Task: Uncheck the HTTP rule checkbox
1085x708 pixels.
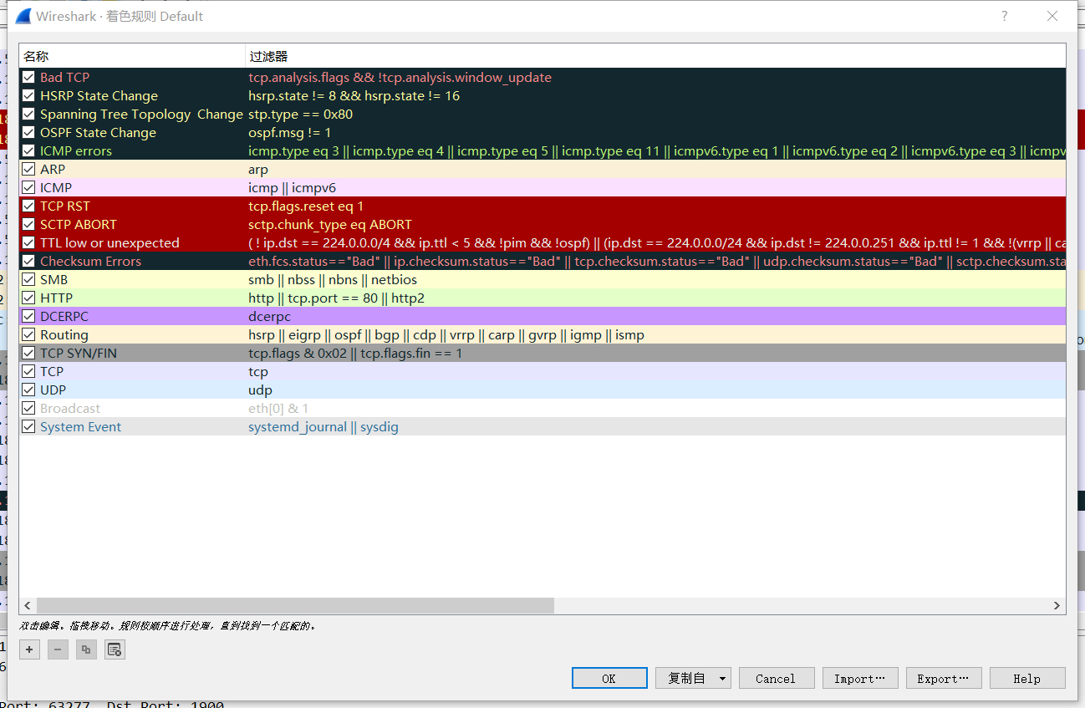Action: pos(28,298)
